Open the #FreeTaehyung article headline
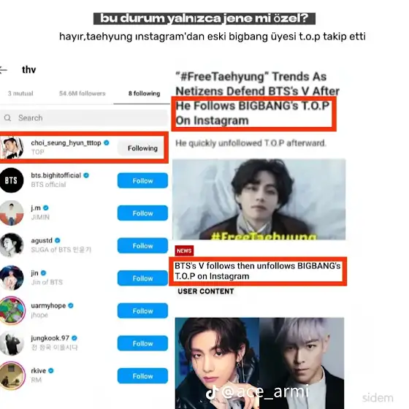This screenshot has height=409, width=409. [257, 99]
